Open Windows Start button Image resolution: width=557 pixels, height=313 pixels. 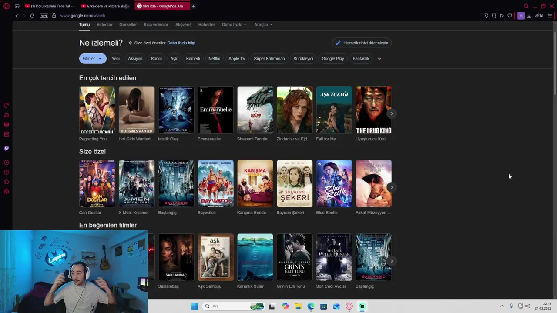(195, 306)
